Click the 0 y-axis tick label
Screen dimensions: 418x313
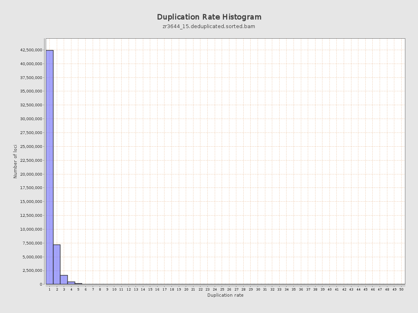pyautogui.click(x=41, y=284)
